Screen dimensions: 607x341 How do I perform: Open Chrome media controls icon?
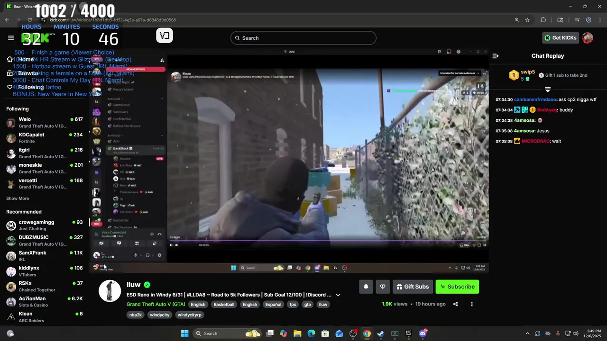577,20
